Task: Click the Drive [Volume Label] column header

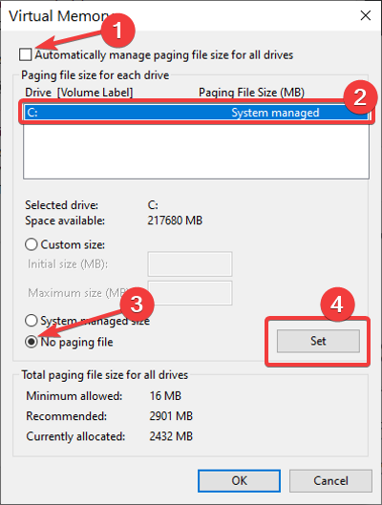Action: pyautogui.click(x=79, y=93)
